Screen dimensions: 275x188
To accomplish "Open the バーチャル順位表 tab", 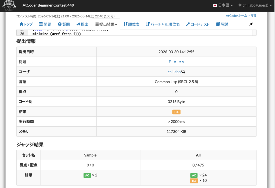I will (x=163, y=24).
